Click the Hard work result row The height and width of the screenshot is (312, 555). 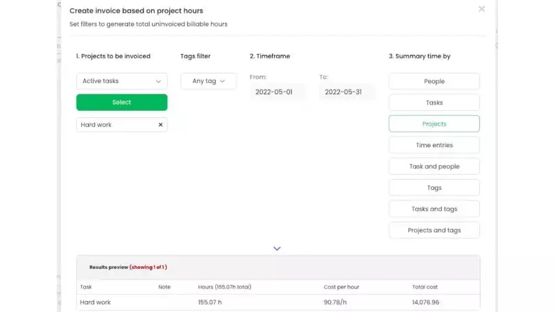[277, 302]
